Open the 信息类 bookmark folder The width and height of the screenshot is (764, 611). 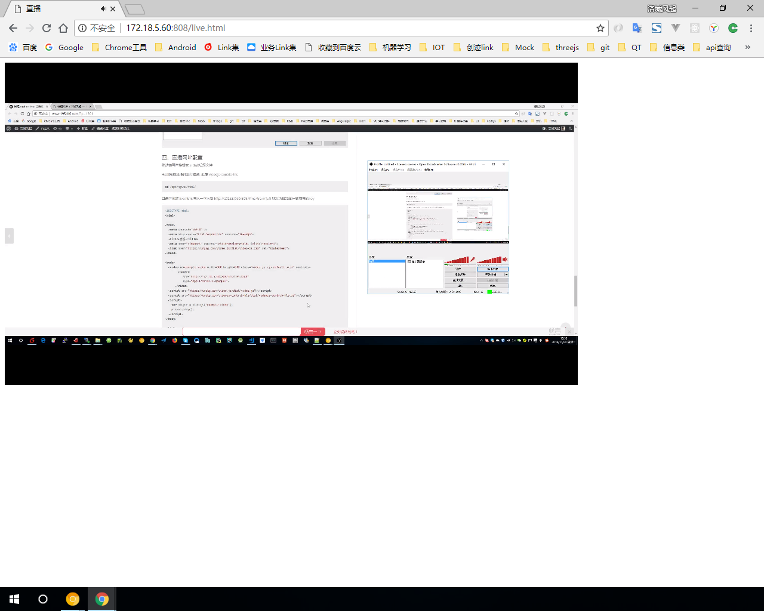coord(667,47)
